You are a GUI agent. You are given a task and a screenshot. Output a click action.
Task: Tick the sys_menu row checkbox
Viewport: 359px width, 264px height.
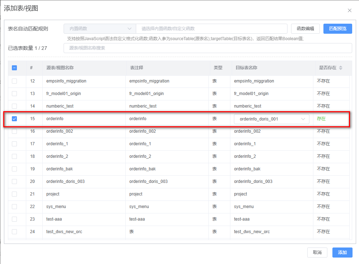(x=14, y=207)
